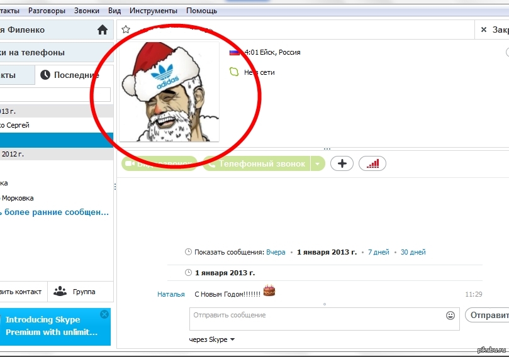
Task: Open the Вид menu
Action: click(x=115, y=11)
